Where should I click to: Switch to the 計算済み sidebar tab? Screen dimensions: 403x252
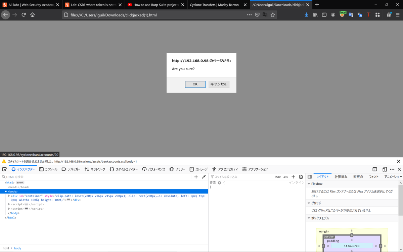point(341,177)
